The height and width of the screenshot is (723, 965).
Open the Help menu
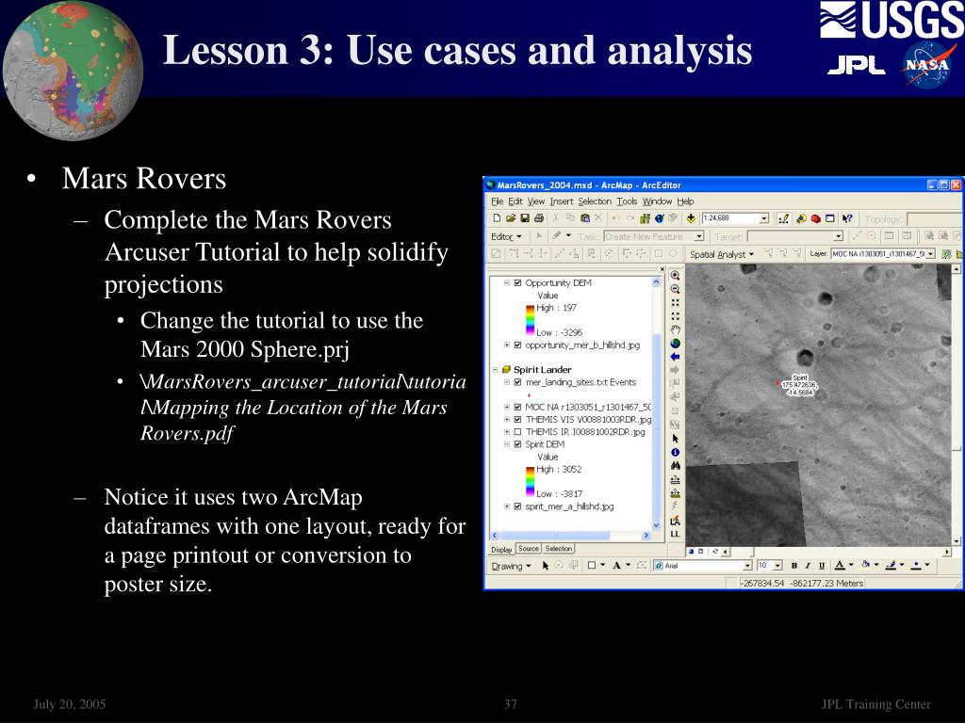[685, 201]
